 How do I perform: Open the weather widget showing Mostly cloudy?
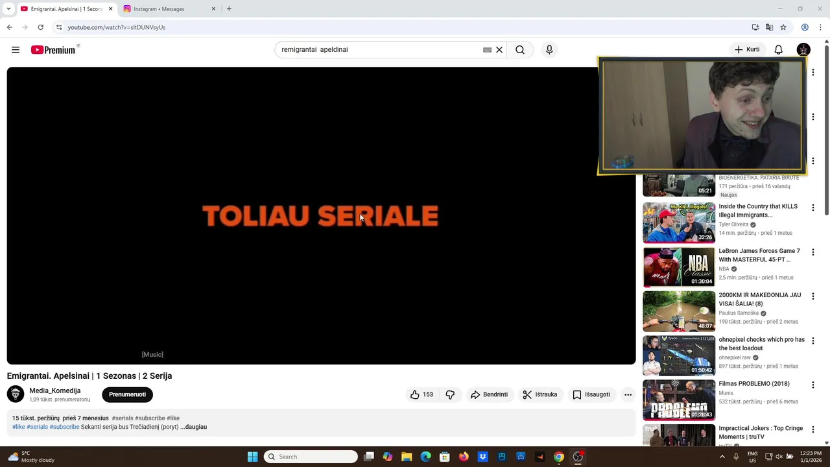[31, 457]
